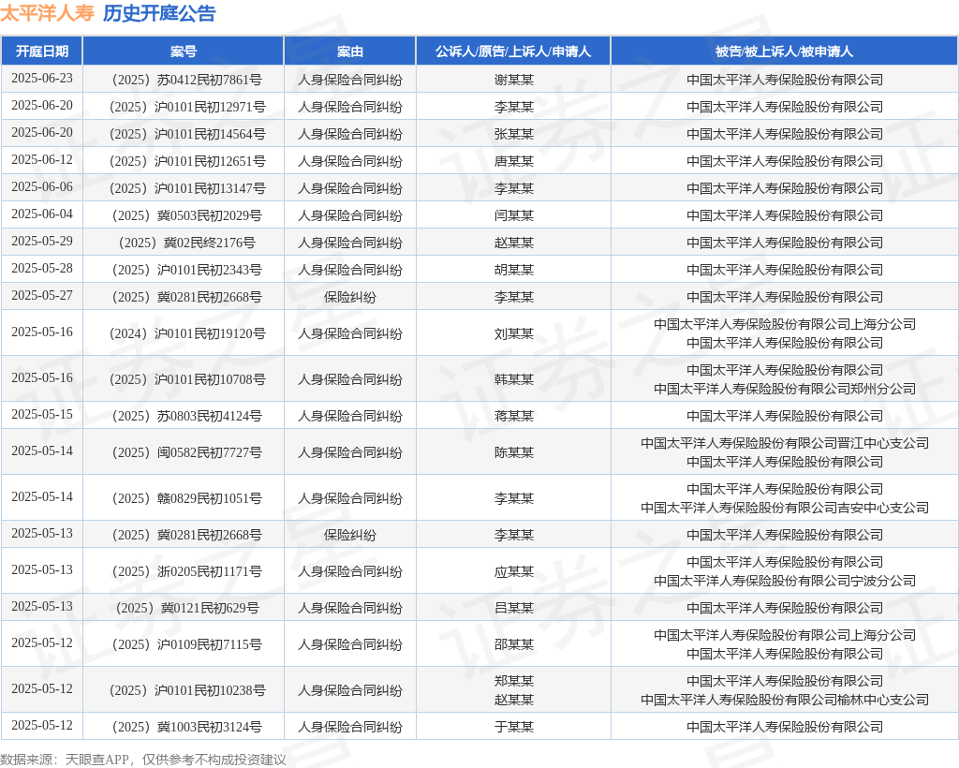Click case number 沪0101民初13147号

point(186,188)
